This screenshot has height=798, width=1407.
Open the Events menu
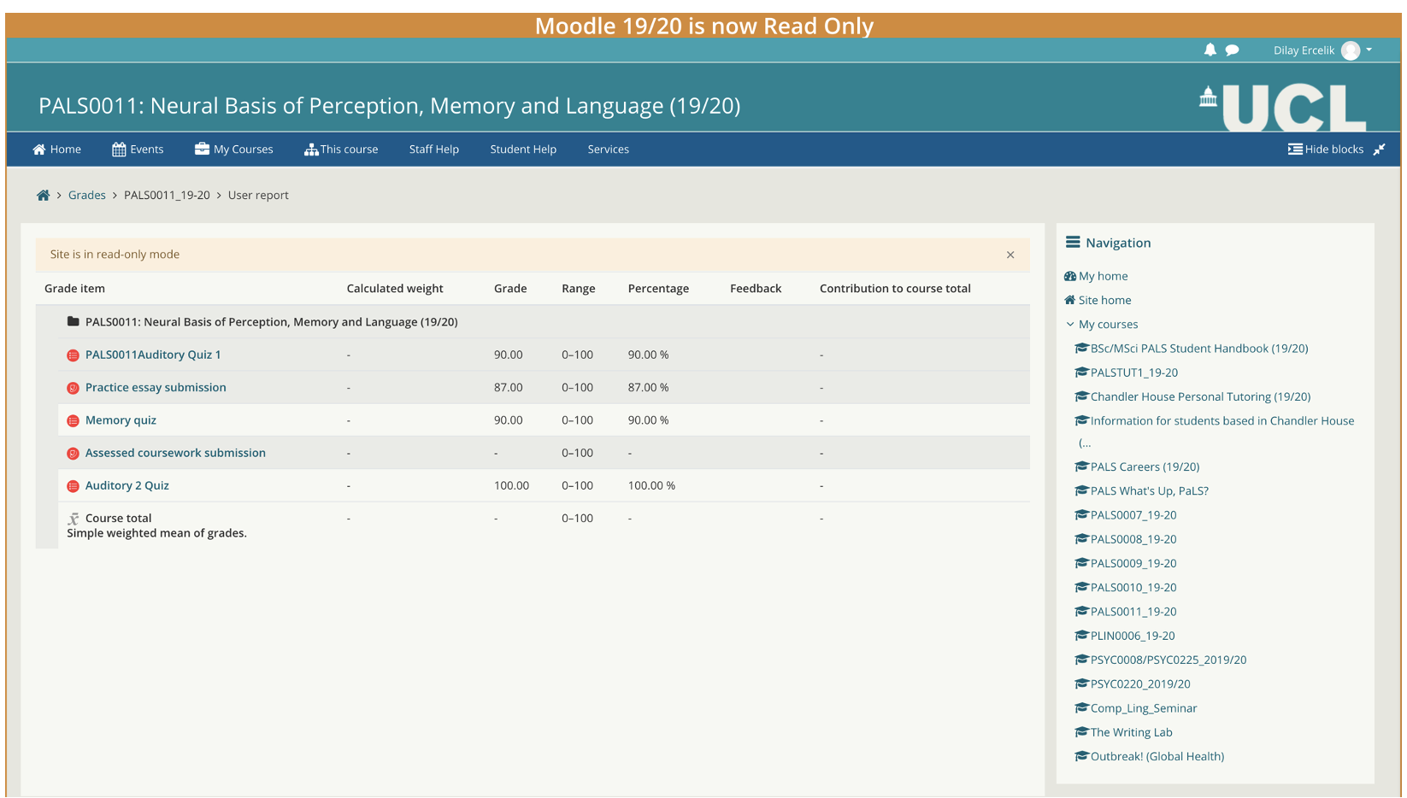138,149
